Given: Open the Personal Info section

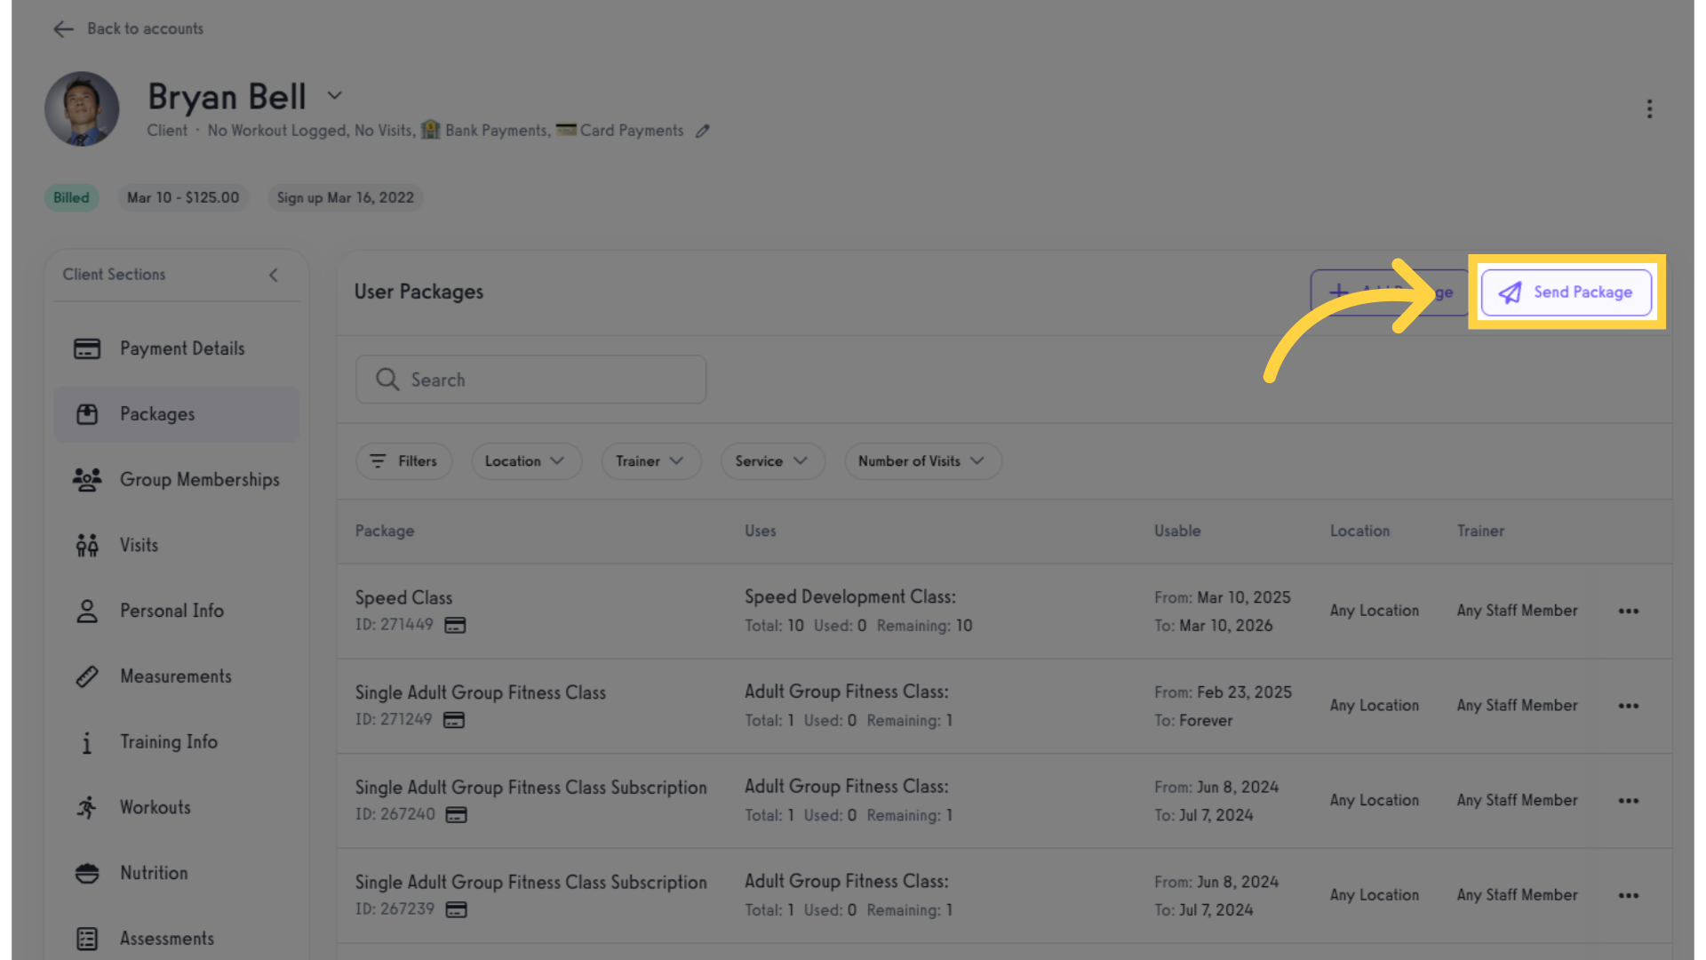Looking at the screenshot, I should click(177, 611).
